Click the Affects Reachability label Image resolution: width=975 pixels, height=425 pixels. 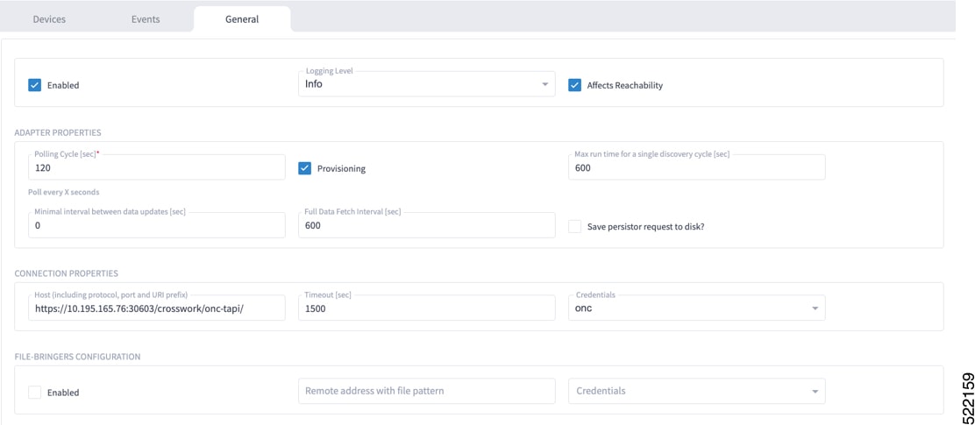tap(625, 86)
